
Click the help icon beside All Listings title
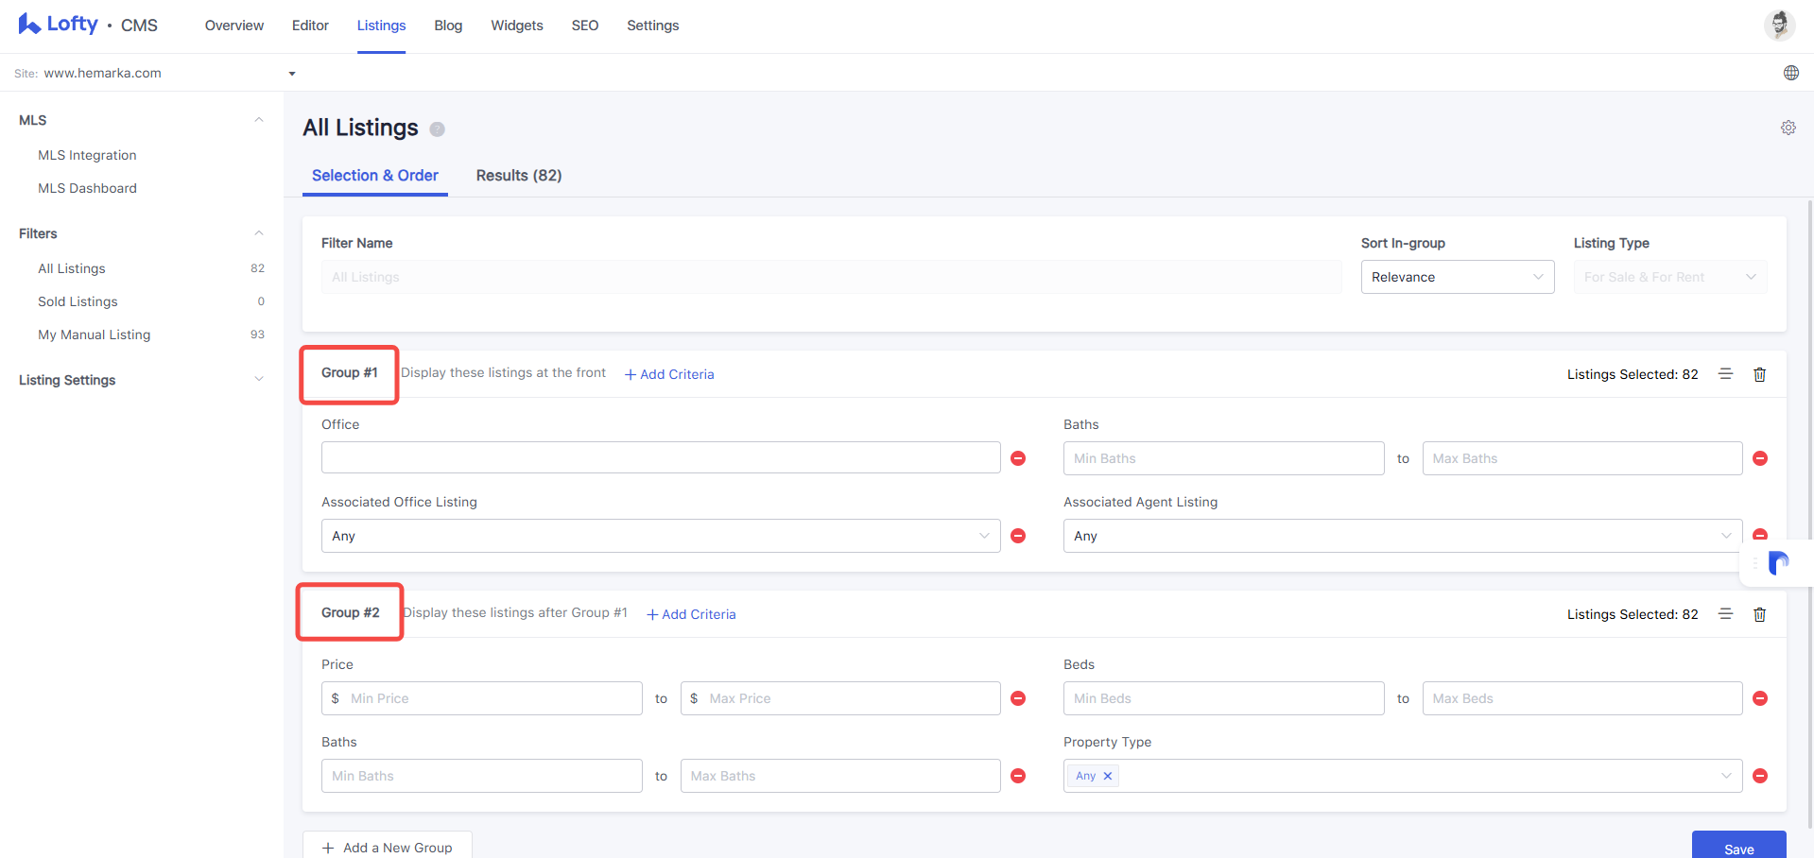[x=437, y=129]
